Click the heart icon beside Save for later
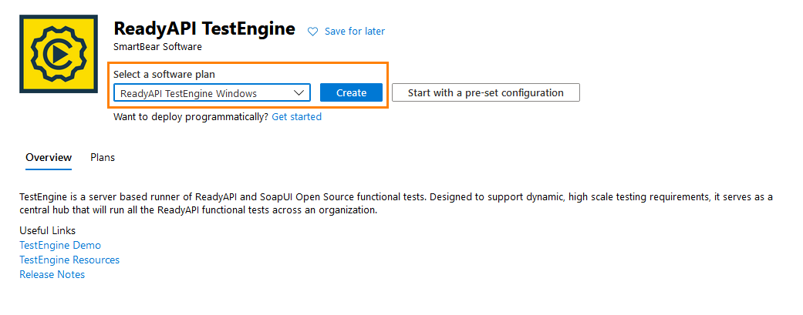The width and height of the screenshot is (803, 315). click(x=312, y=32)
